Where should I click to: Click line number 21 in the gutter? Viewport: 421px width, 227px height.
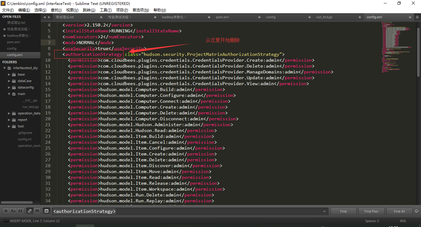(x=48, y=125)
